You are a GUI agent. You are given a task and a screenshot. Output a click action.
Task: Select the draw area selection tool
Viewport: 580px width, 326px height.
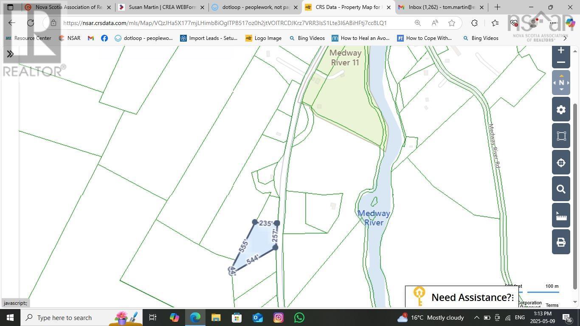561,136
